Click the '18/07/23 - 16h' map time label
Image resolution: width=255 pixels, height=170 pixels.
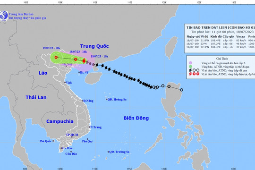point(78,52)
